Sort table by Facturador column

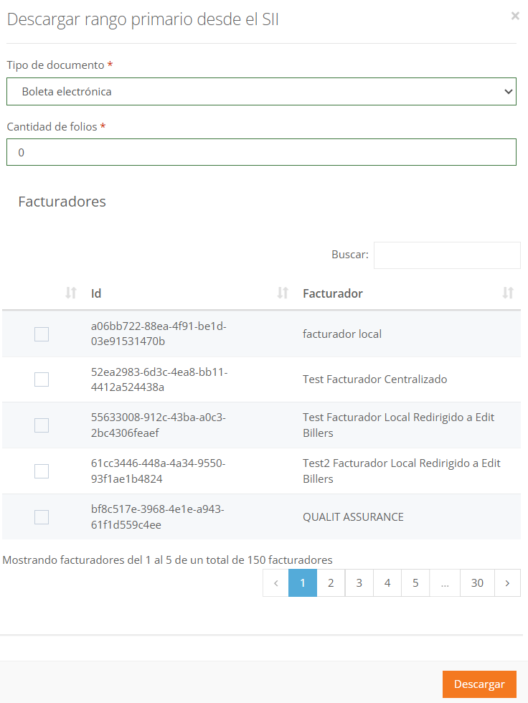(x=507, y=293)
